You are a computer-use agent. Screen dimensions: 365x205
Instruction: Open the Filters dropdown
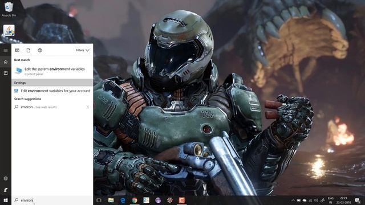pos(82,50)
